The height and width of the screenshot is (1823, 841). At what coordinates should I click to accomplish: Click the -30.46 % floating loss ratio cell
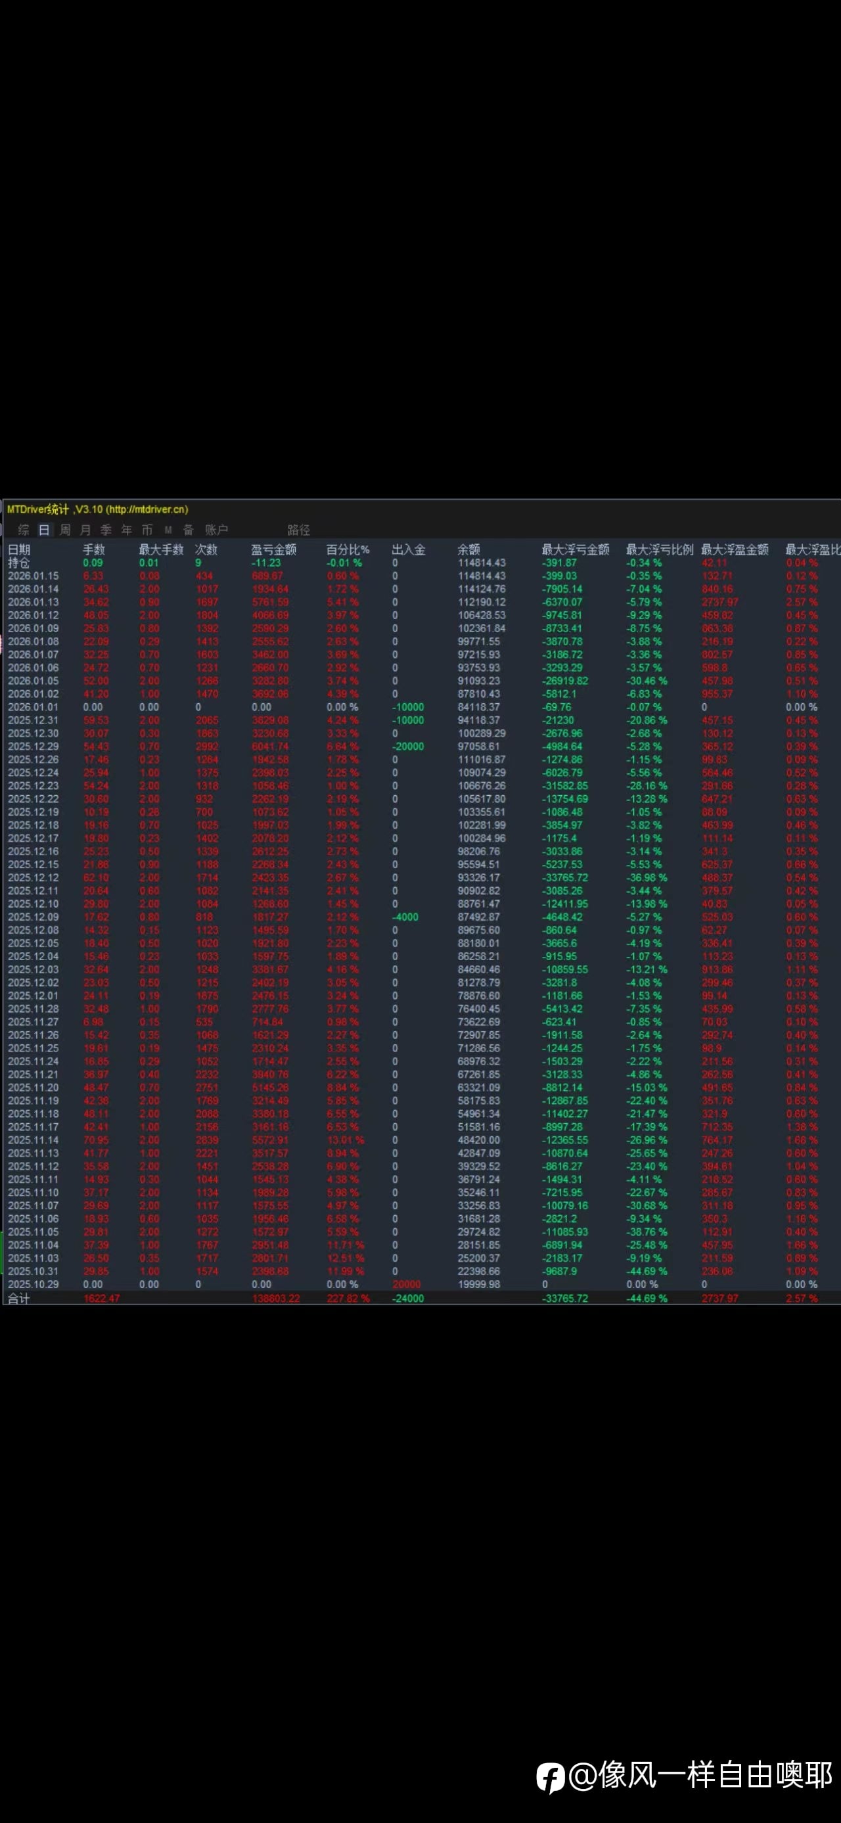(x=647, y=681)
